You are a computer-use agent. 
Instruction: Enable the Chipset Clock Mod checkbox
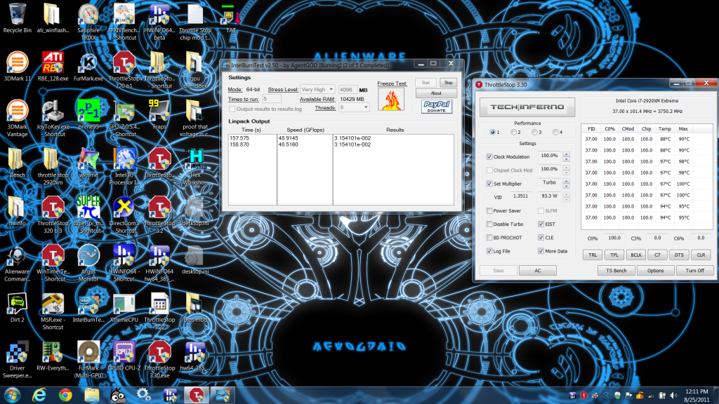[489, 170]
